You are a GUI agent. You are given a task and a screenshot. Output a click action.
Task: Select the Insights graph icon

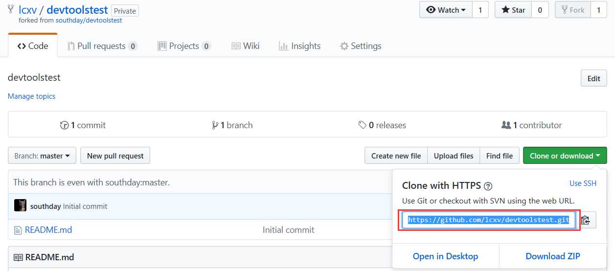[283, 46]
